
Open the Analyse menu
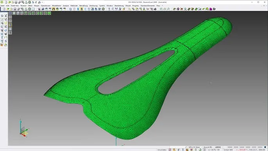(x=66, y=5)
